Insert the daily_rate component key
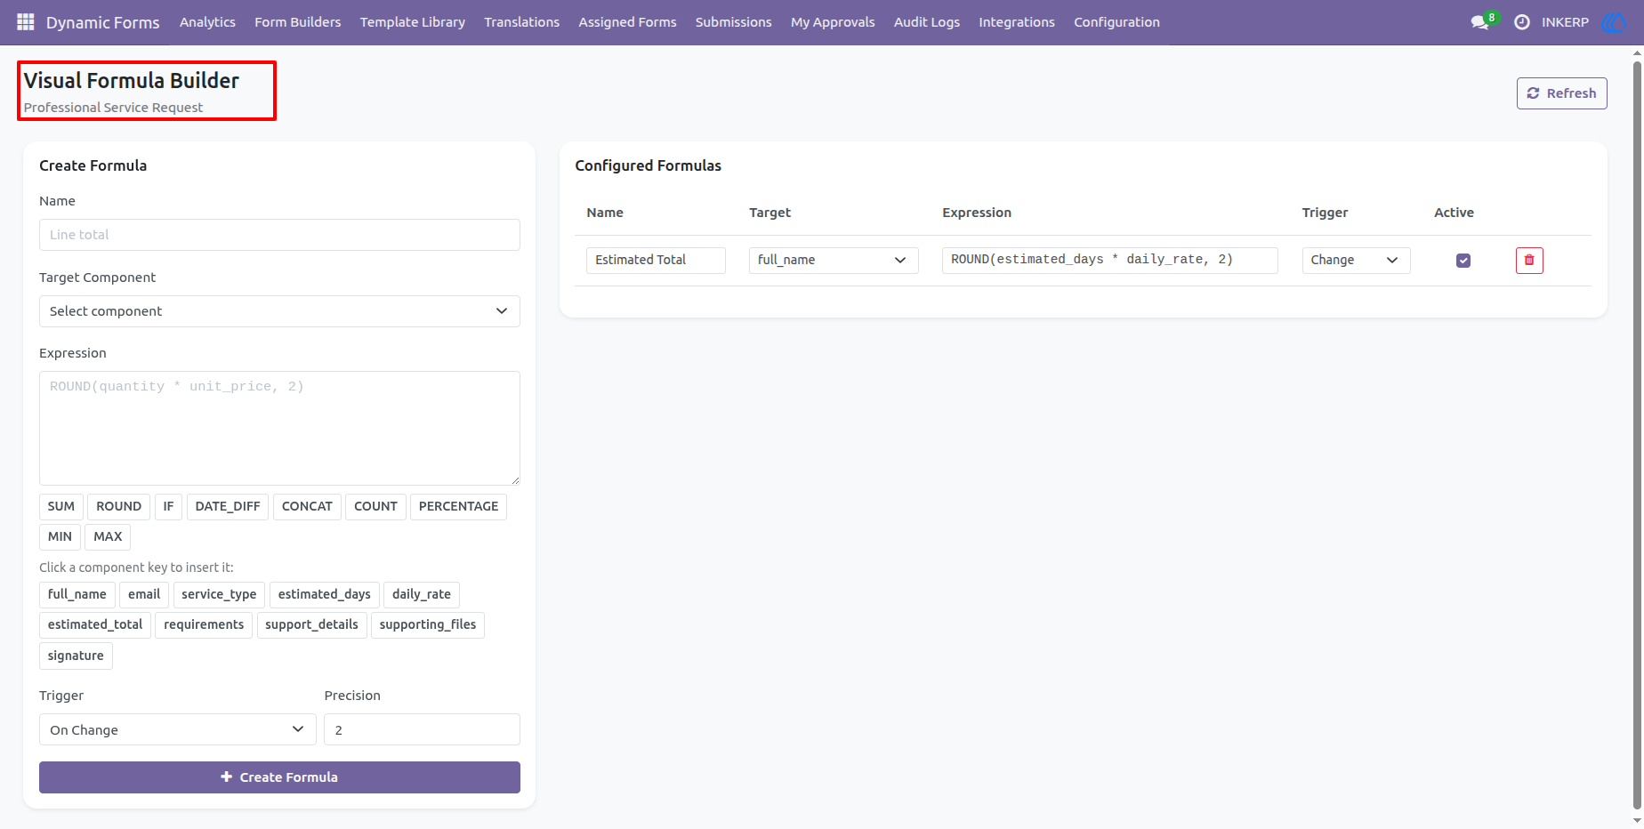Image resolution: width=1644 pixels, height=829 pixels. pyautogui.click(x=422, y=595)
